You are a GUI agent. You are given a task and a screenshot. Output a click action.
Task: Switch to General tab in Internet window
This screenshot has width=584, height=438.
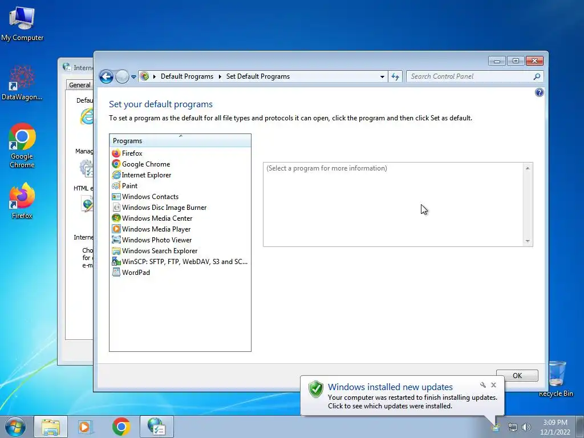[79, 85]
